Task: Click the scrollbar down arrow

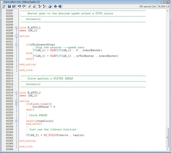Action: [x=168, y=149]
